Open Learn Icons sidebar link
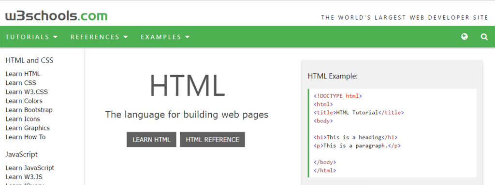This screenshot has width=495, height=185. (23, 119)
